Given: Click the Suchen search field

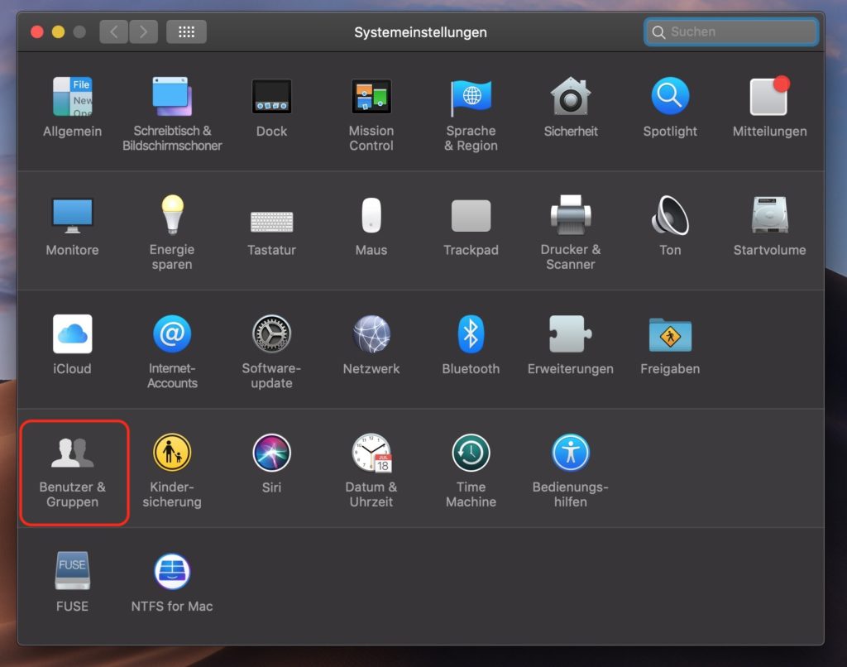Looking at the screenshot, I should pyautogui.click(x=731, y=32).
